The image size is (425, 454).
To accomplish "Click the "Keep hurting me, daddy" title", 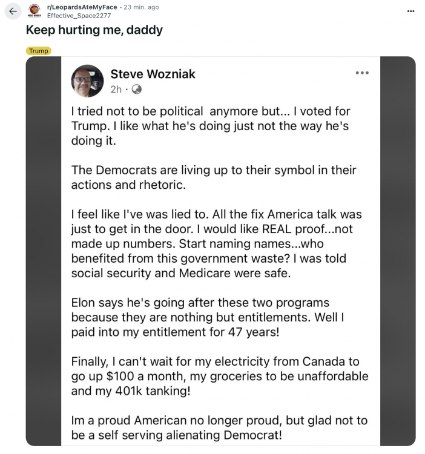I will point(94,30).
